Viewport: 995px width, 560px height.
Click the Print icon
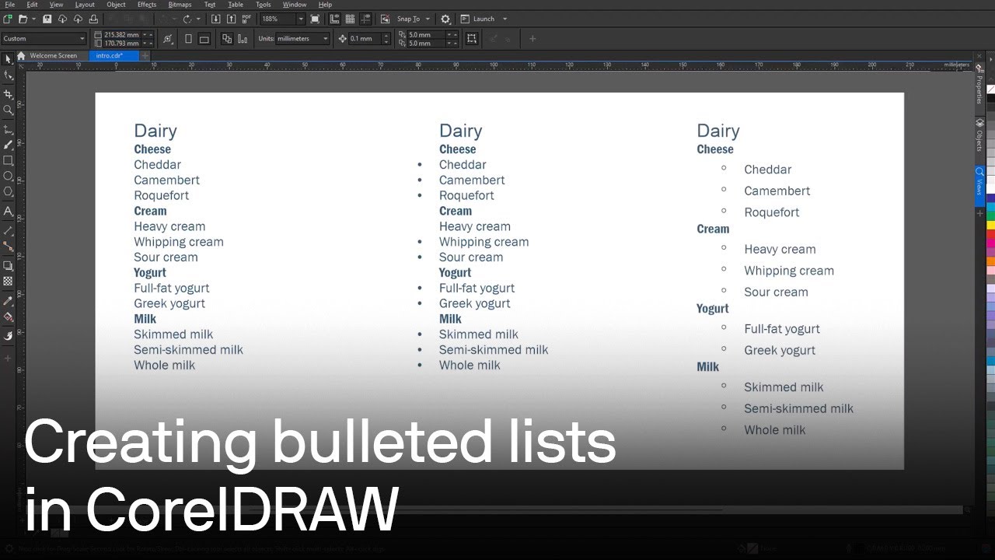(x=93, y=19)
